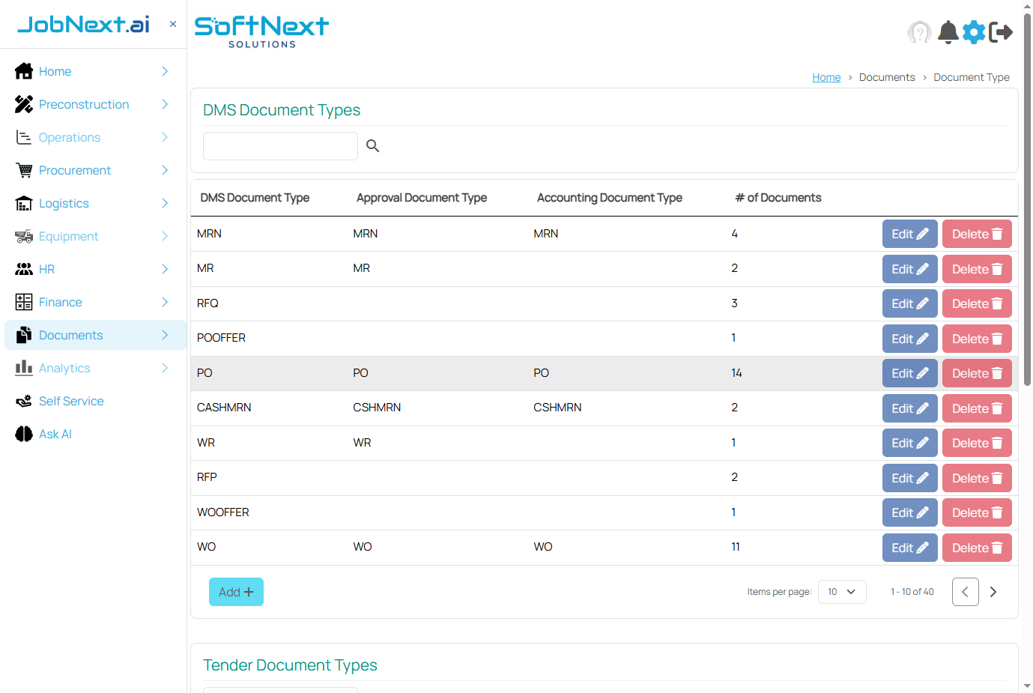The width and height of the screenshot is (1033, 693).
Task: Open notifications via the bell icon
Action: pyautogui.click(x=948, y=32)
